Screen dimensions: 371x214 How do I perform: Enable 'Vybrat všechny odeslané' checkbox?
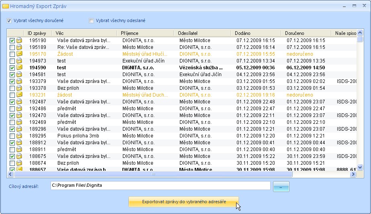pyautogui.click(x=92, y=20)
